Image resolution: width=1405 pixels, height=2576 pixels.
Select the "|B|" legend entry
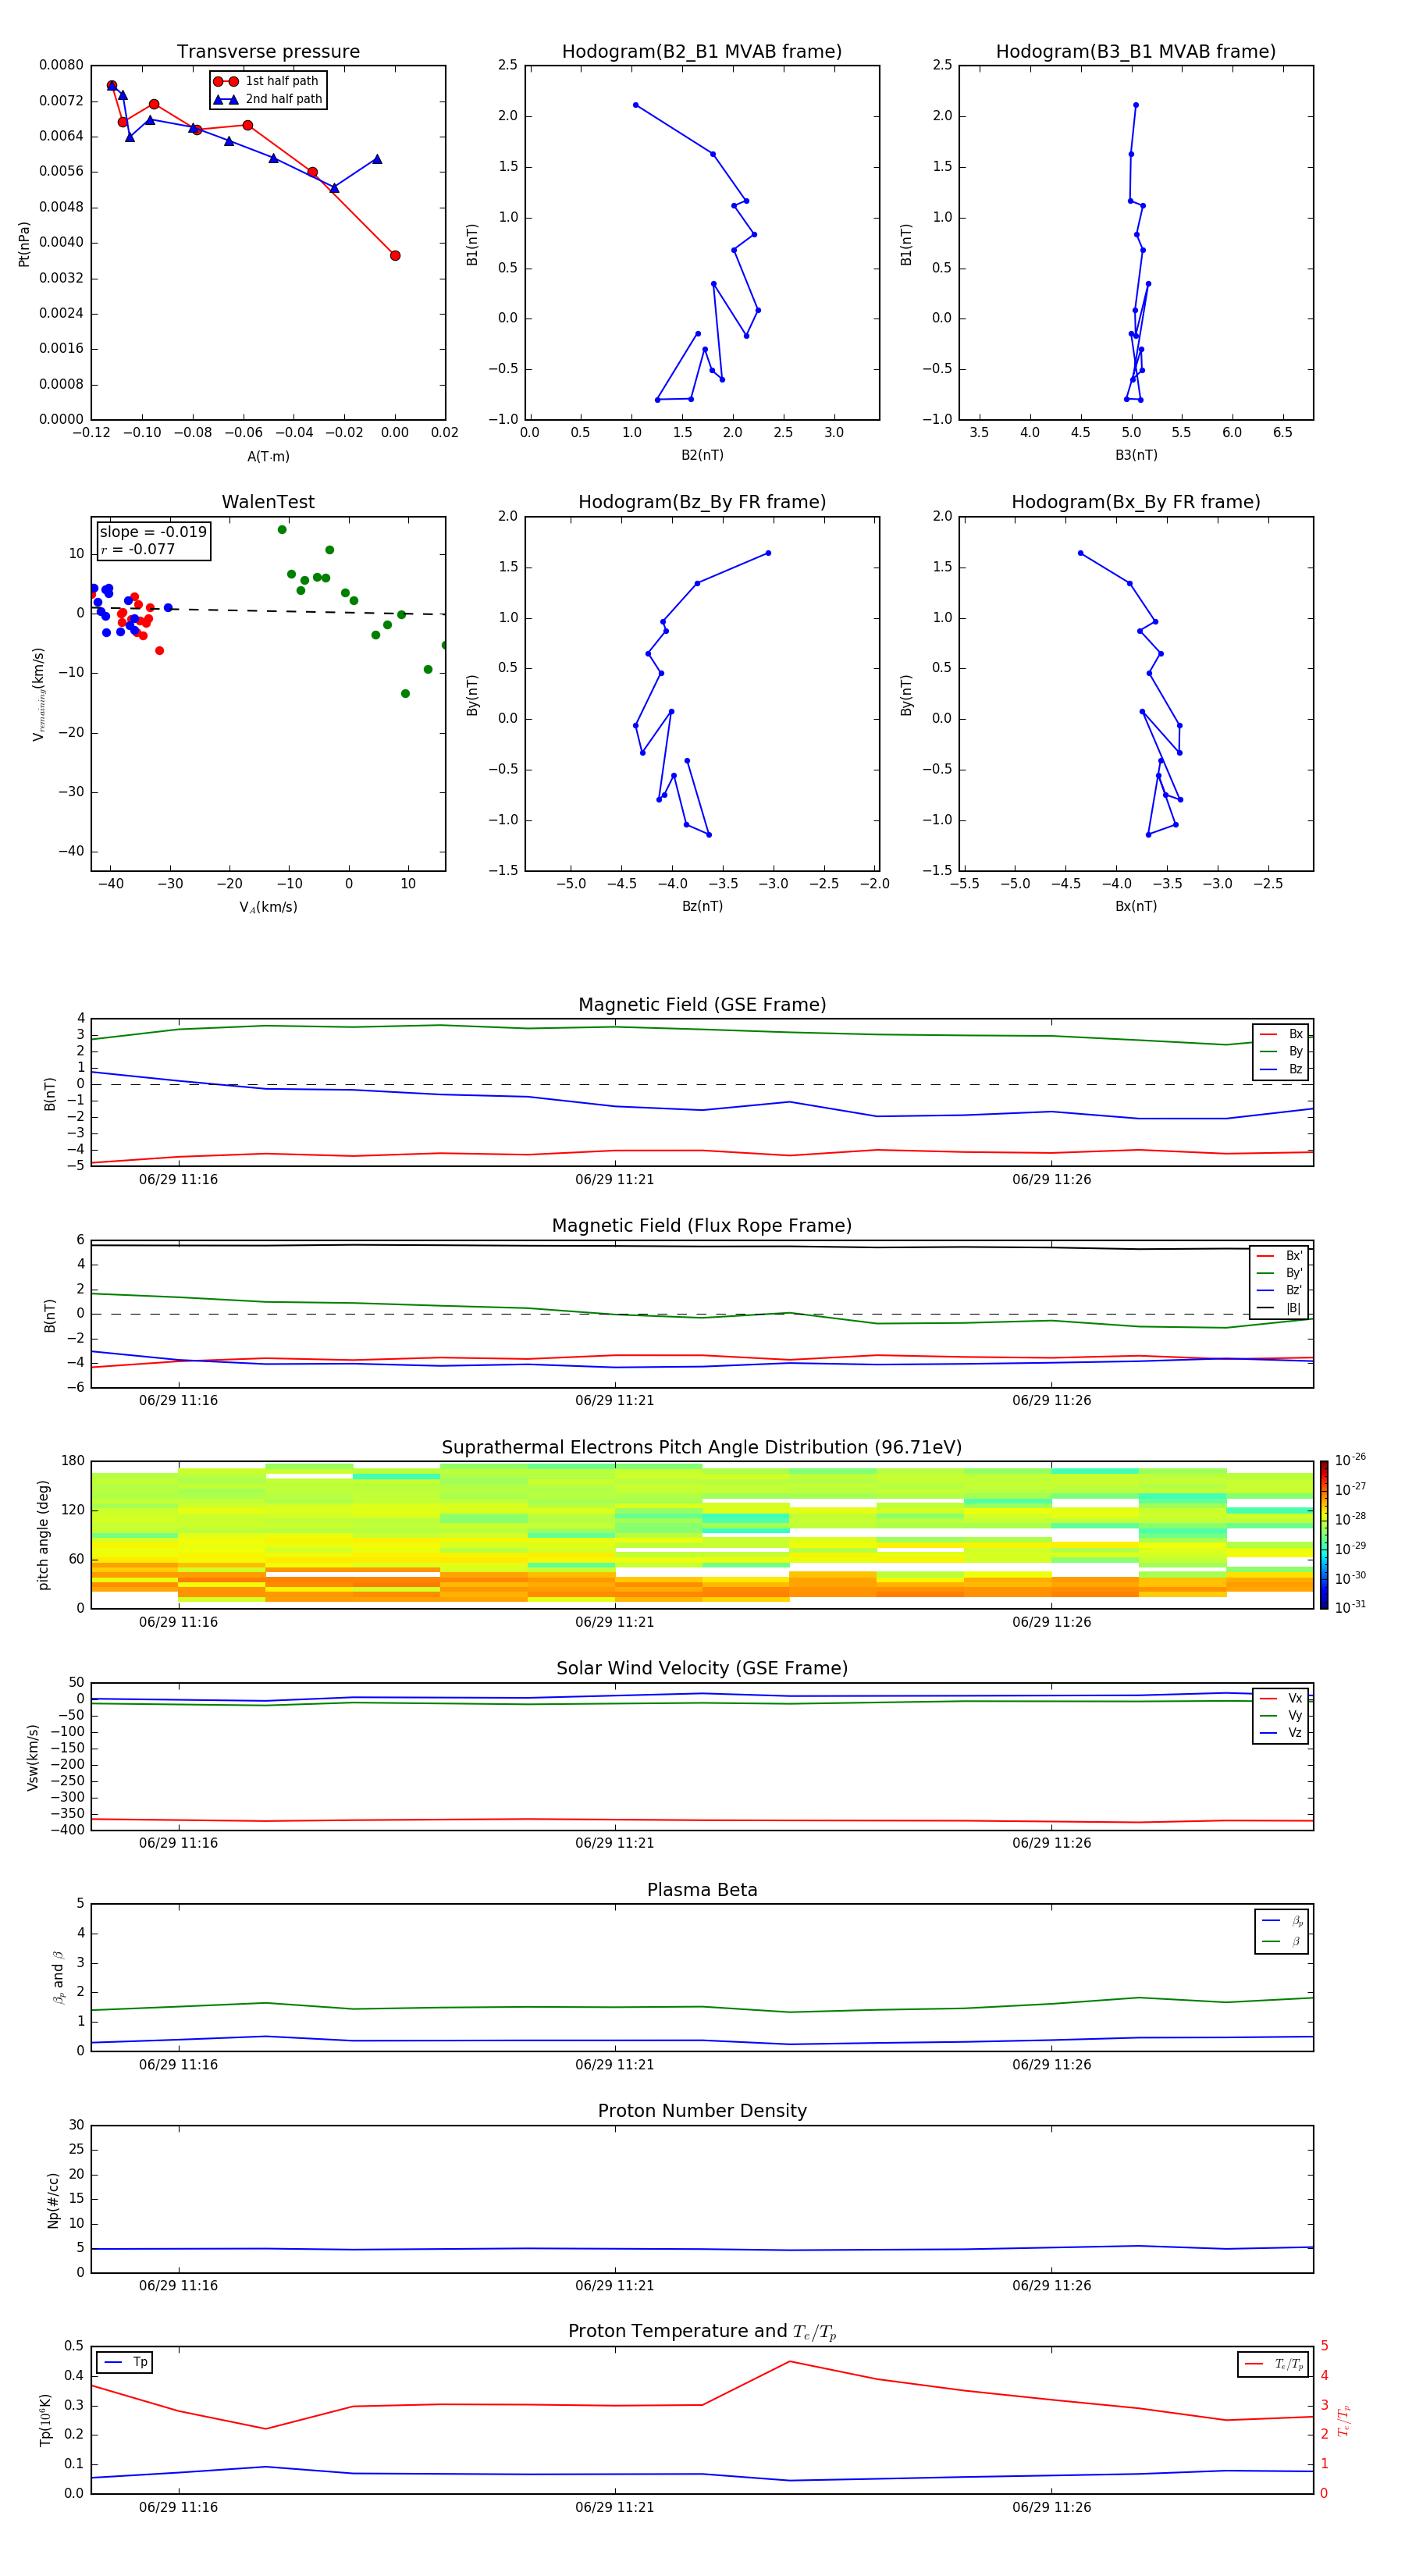tap(1279, 1308)
